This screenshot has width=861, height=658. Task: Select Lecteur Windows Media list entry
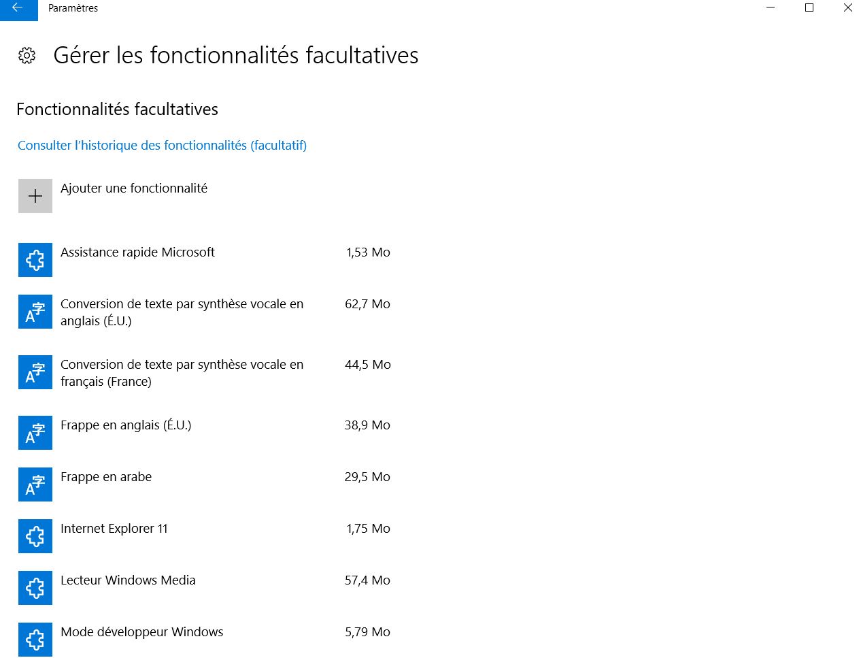click(x=205, y=588)
